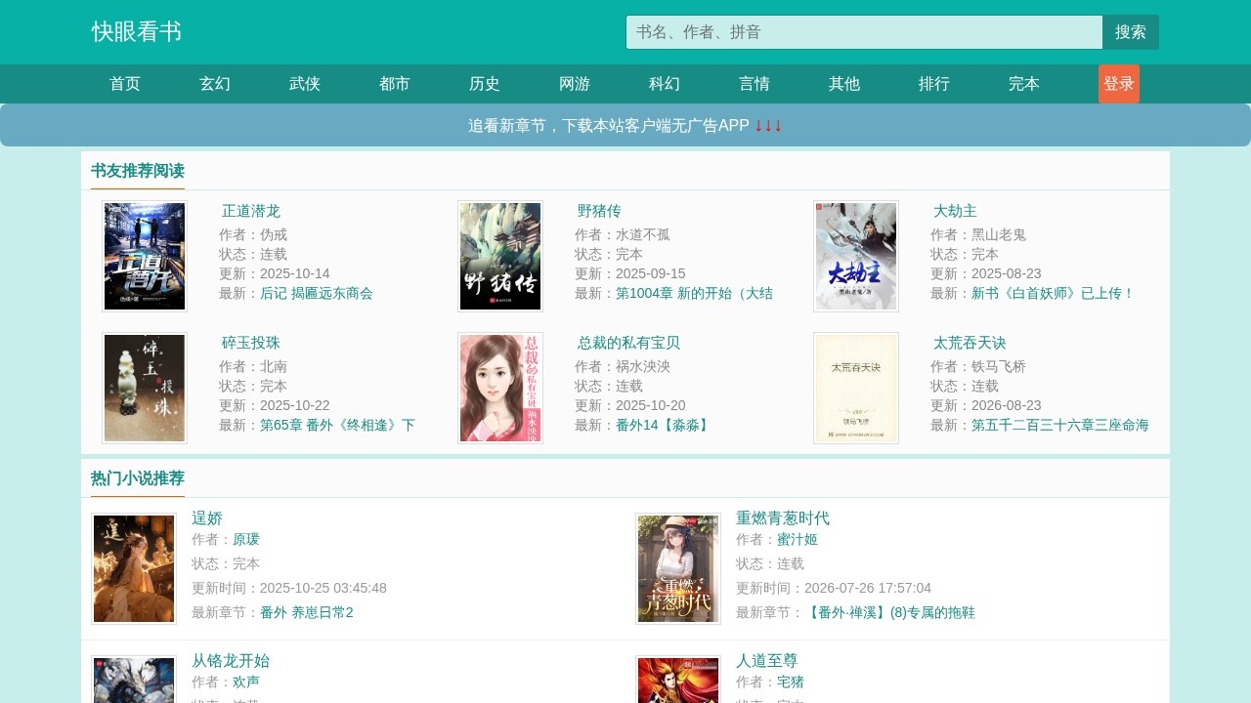Open 总裁的私有宝贝 book cover

(500, 388)
